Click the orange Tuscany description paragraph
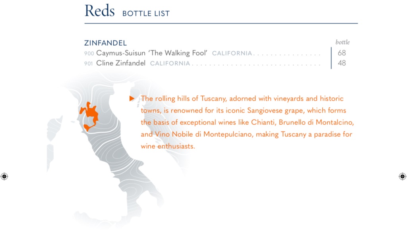The width and height of the screenshot is (407, 234). point(246,122)
